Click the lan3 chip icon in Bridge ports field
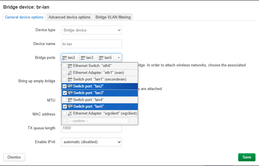 [x=83, y=58]
